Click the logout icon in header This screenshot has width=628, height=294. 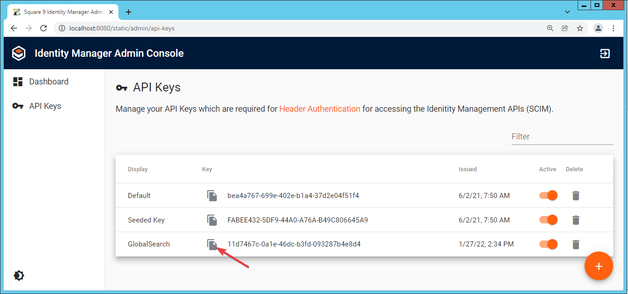pos(604,54)
